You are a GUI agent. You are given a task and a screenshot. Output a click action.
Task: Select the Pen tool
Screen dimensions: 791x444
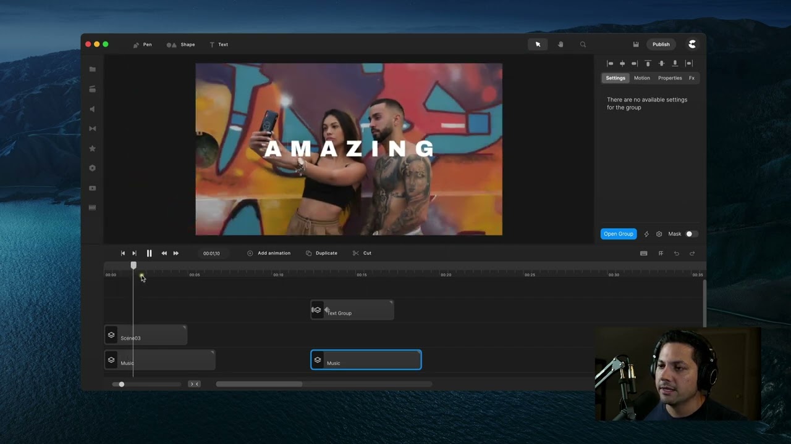pyautogui.click(x=142, y=44)
